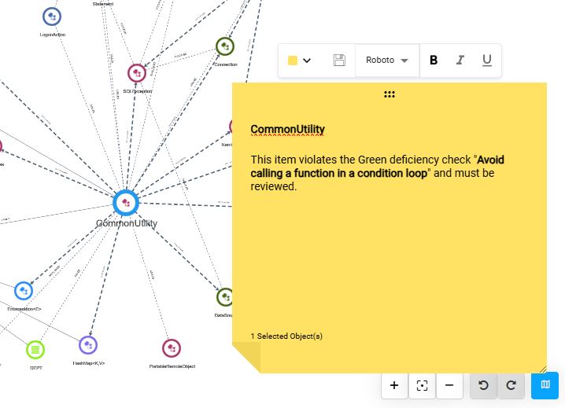Zoom out with the minus button
This screenshot has width=565, height=408.
[x=449, y=385]
